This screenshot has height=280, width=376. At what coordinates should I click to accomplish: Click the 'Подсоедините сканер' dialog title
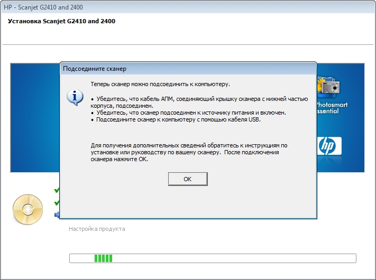[95, 69]
